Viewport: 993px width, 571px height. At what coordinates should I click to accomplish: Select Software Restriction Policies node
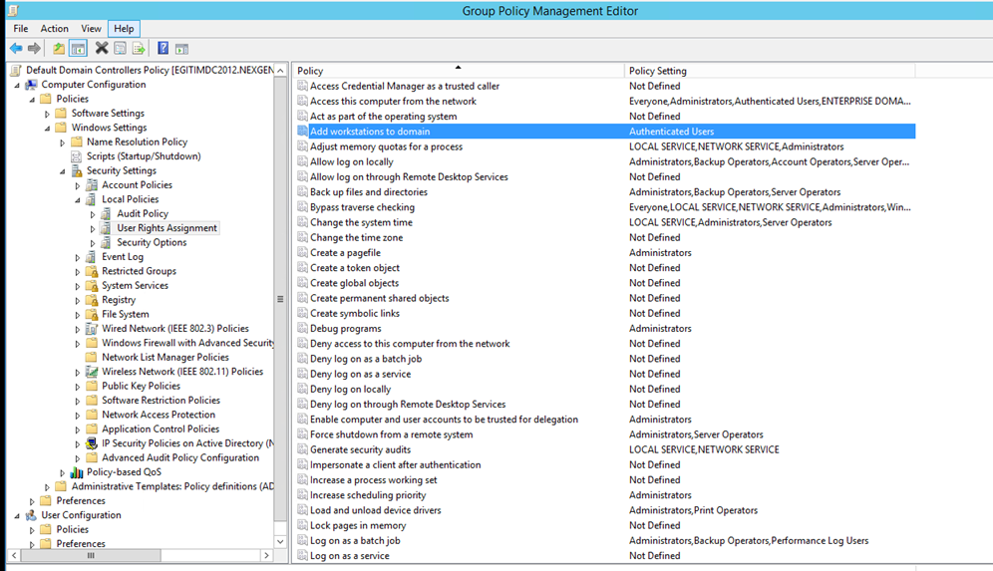tap(161, 400)
